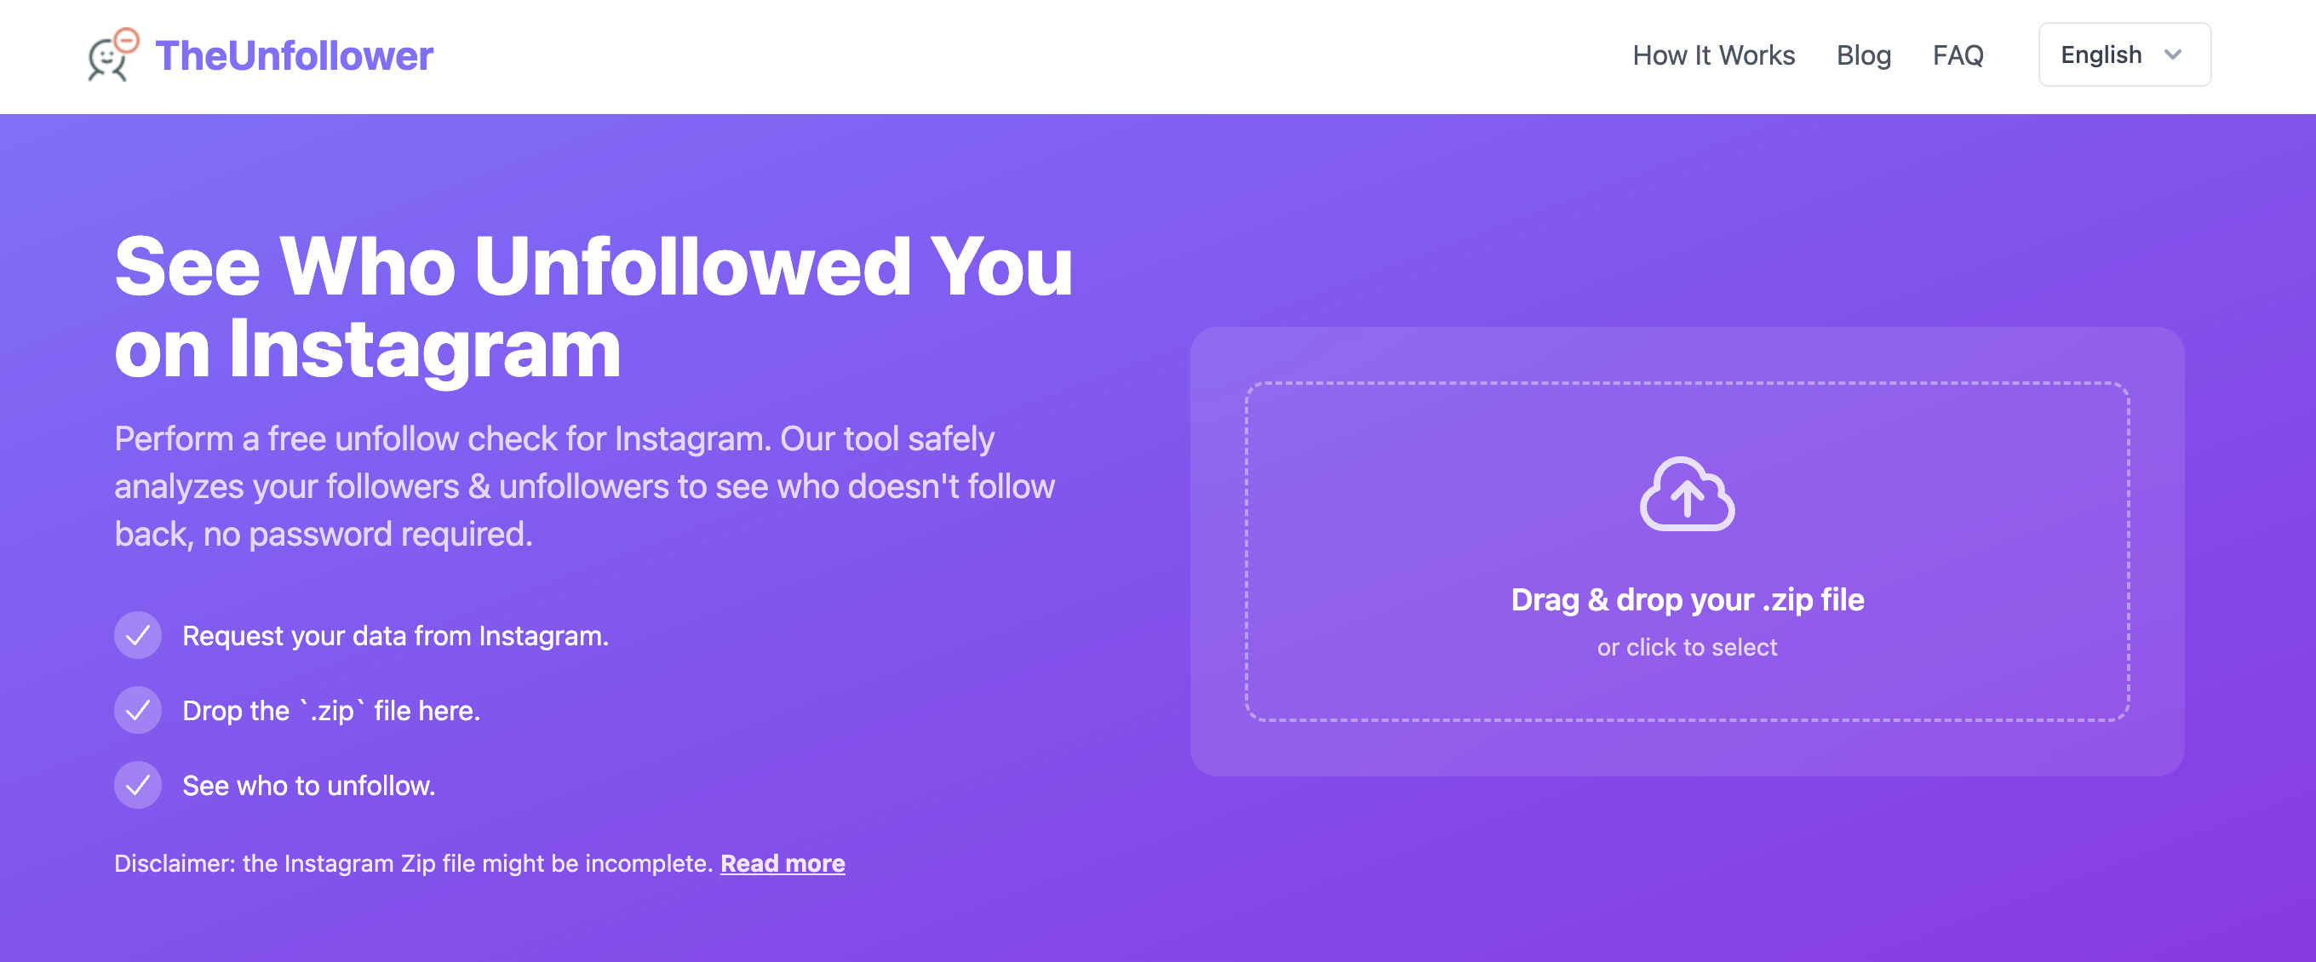Open the How It Works page

[x=1712, y=55]
